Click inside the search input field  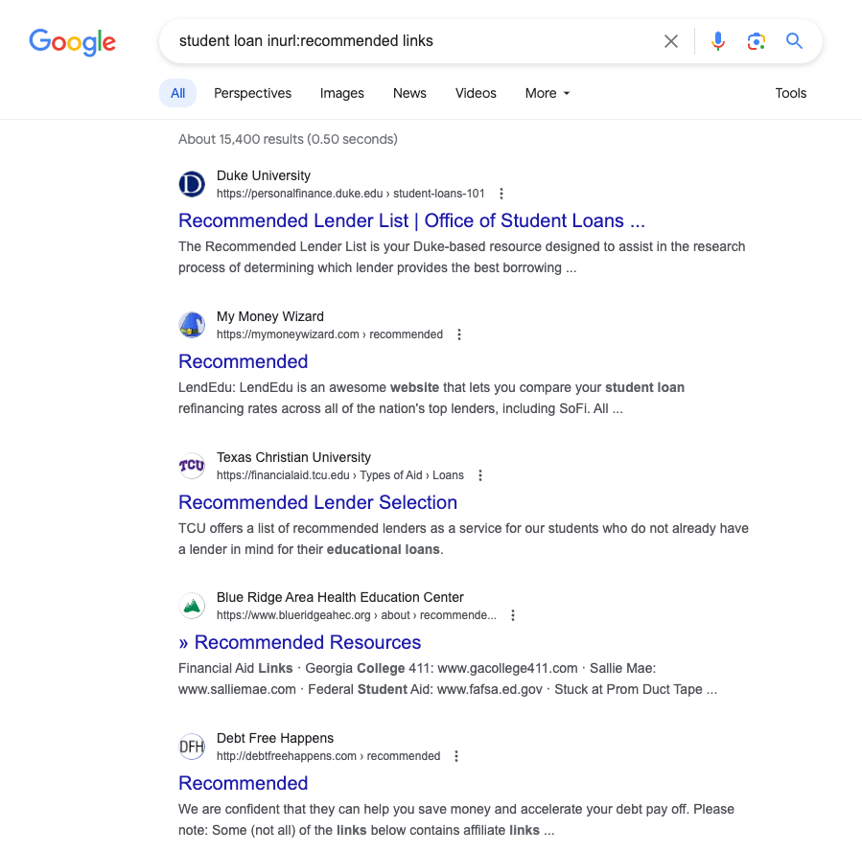click(412, 41)
